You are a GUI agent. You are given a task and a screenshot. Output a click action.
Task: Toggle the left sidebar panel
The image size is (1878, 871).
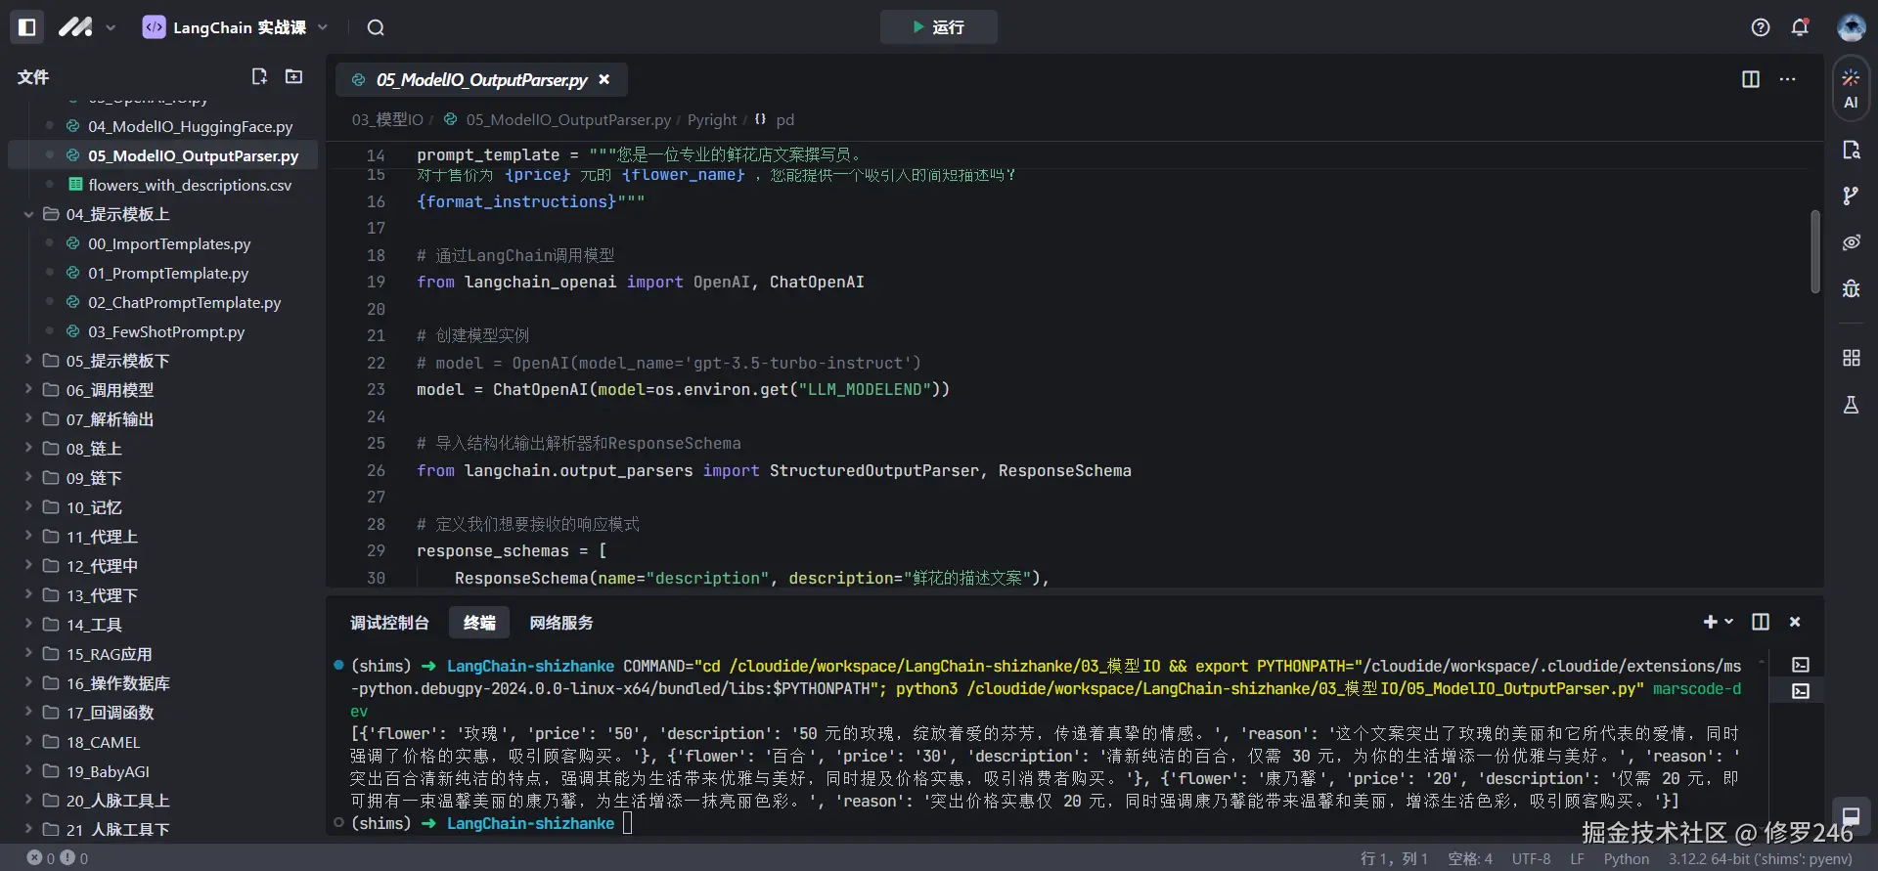pyautogui.click(x=27, y=27)
